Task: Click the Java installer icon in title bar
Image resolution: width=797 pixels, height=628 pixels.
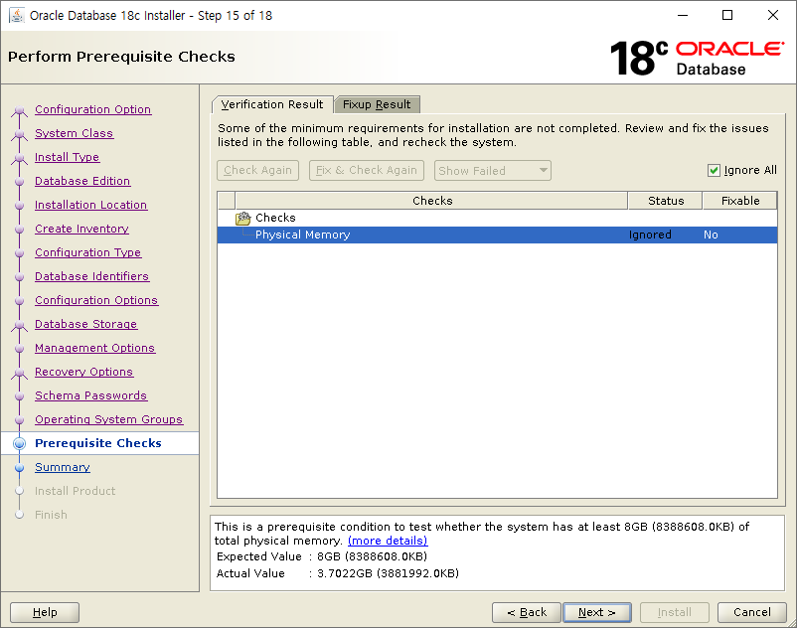Action: coord(17,15)
